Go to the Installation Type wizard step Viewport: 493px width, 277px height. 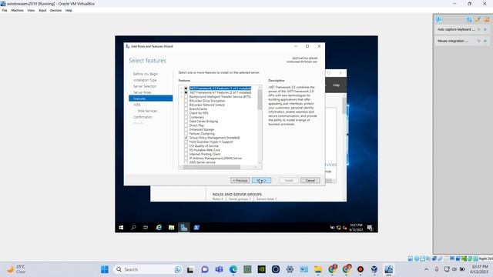click(x=145, y=80)
